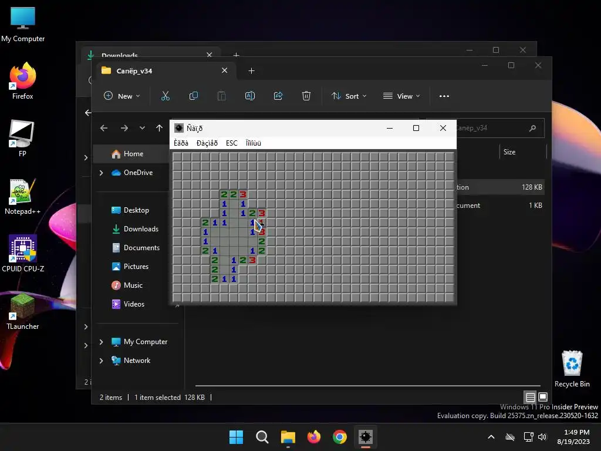This screenshot has height=451, width=601.
Task: Expand the OneDrive tree node
Action: (x=101, y=173)
